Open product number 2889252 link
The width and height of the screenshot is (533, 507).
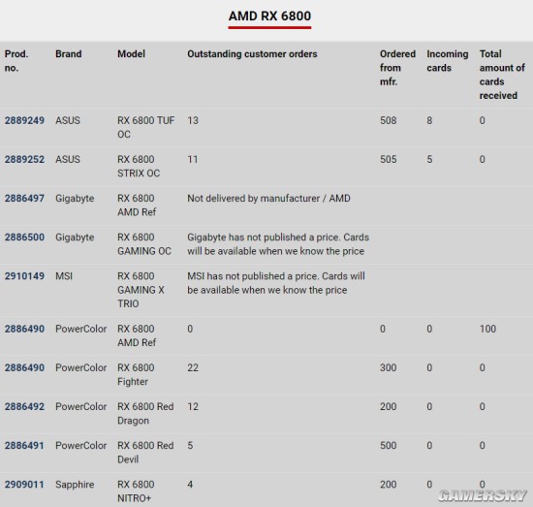(x=24, y=159)
